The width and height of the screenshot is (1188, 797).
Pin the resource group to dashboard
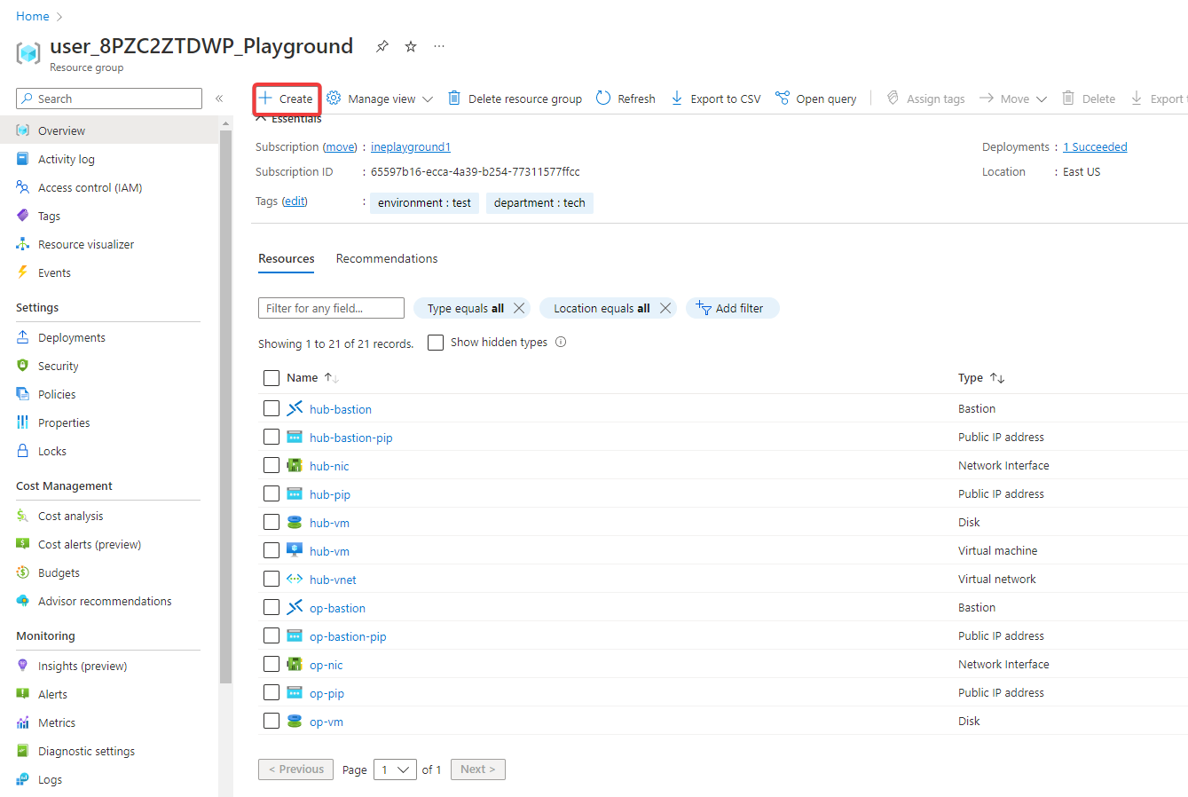[382, 46]
